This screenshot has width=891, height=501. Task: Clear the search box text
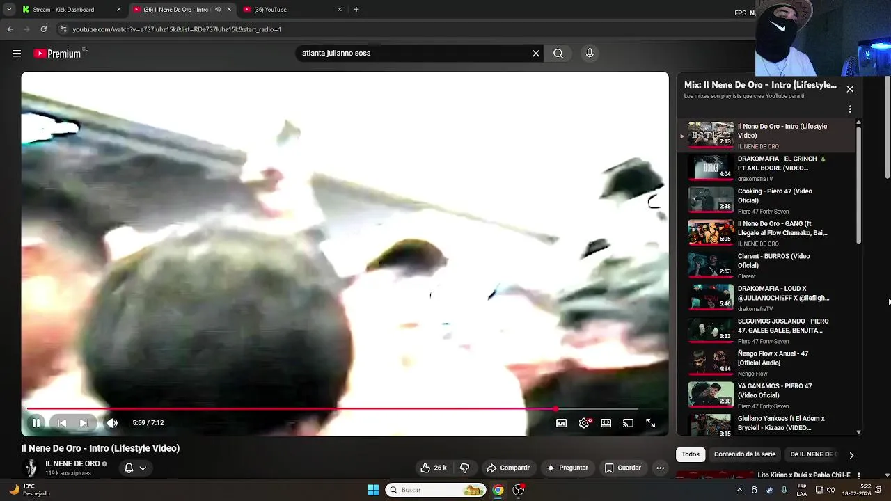536,54
